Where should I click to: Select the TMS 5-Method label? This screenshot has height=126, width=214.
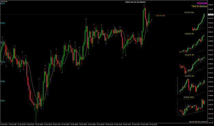pyautogui.click(x=199, y=6)
